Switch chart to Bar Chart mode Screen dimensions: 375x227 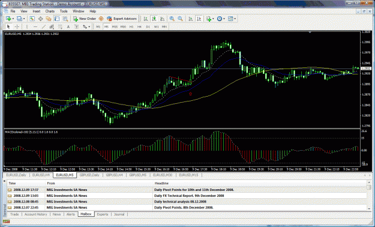[146, 19]
